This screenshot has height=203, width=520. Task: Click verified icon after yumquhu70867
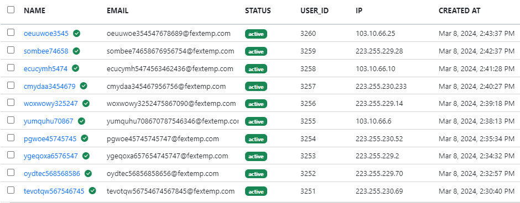[81, 121]
